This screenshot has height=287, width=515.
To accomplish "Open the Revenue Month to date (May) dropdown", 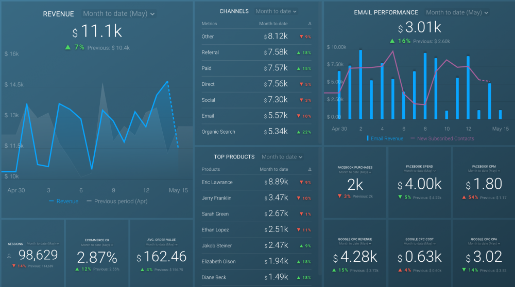I will point(119,14).
